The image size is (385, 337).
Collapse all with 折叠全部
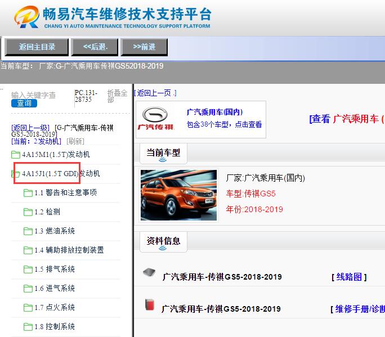tap(118, 96)
